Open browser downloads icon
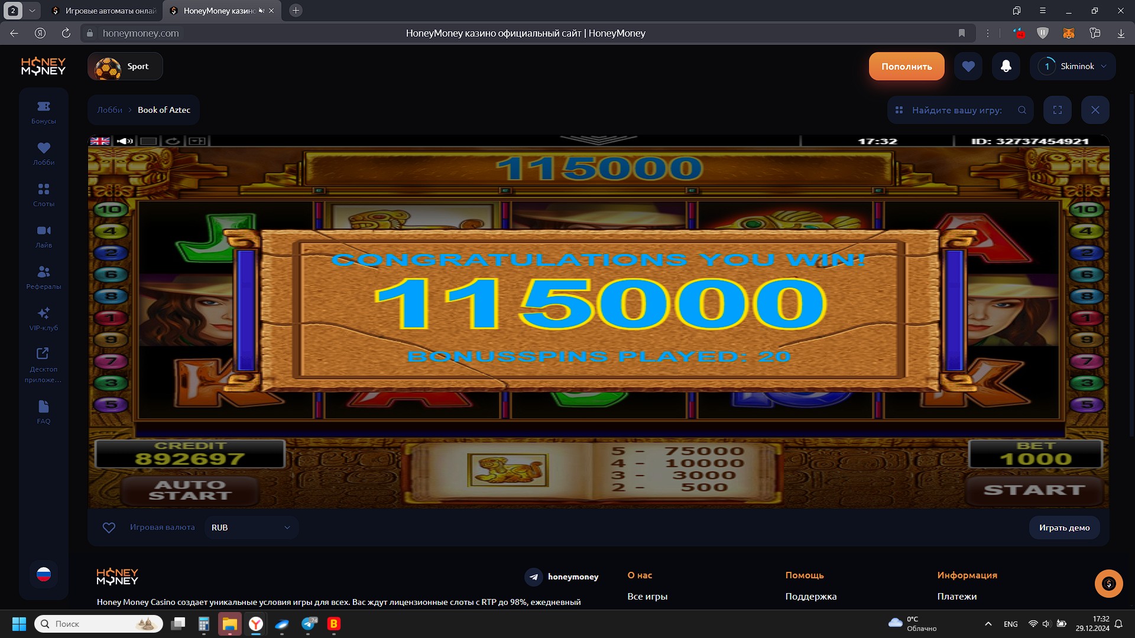The image size is (1135, 638). 1121,34
